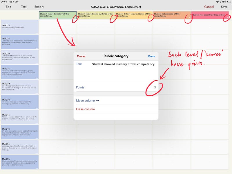Add text to CPAC 2a no-evidence cell
This screenshot has width=232, height=174.
pos(134,42)
